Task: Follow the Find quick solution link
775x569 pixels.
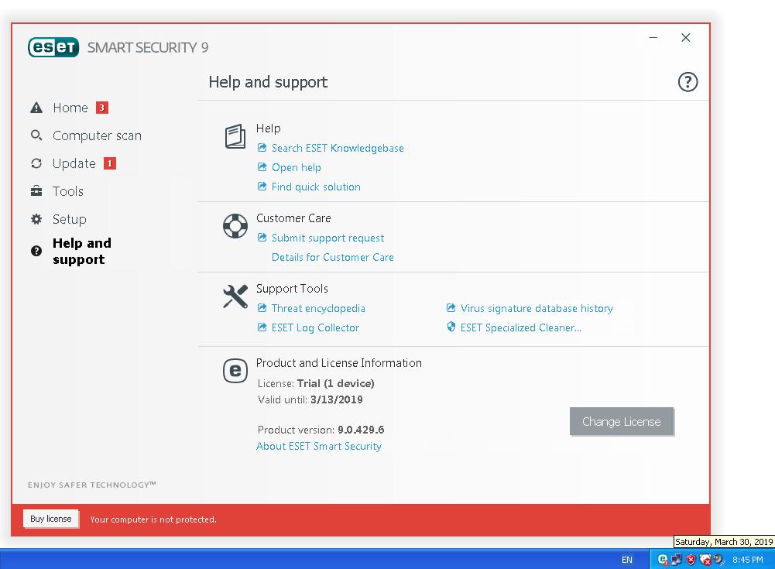Action: (x=316, y=187)
